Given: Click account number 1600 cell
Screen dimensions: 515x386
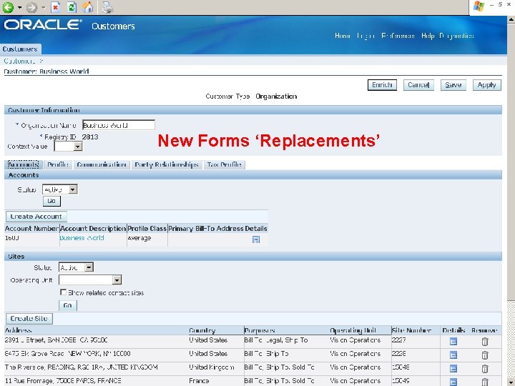Looking at the screenshot, I should pos(12,238).
